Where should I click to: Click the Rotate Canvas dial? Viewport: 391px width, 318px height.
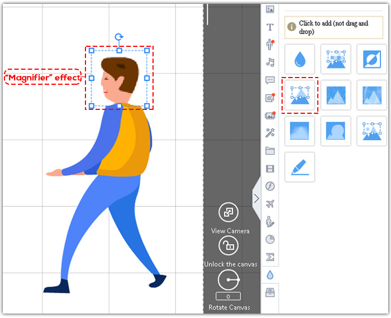point(228,280)
